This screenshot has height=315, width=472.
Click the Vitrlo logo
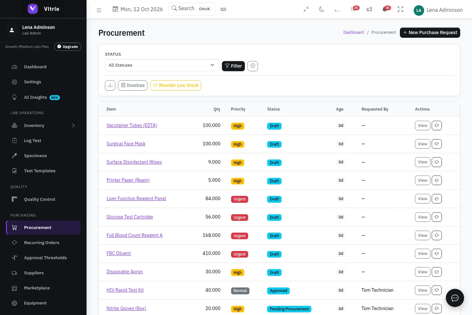pyautogui.click(x=43, y=9)
